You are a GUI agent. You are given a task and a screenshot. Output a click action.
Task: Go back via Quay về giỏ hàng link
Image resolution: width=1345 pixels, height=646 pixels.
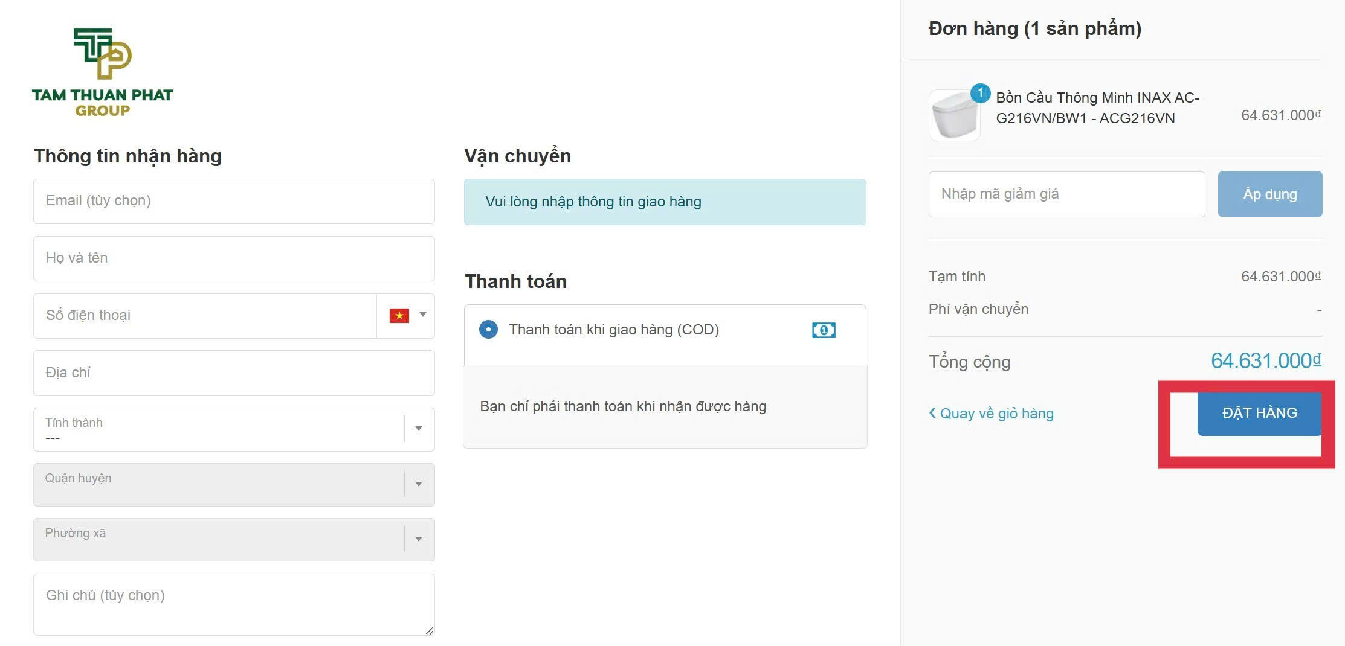[x=991, y=414]
